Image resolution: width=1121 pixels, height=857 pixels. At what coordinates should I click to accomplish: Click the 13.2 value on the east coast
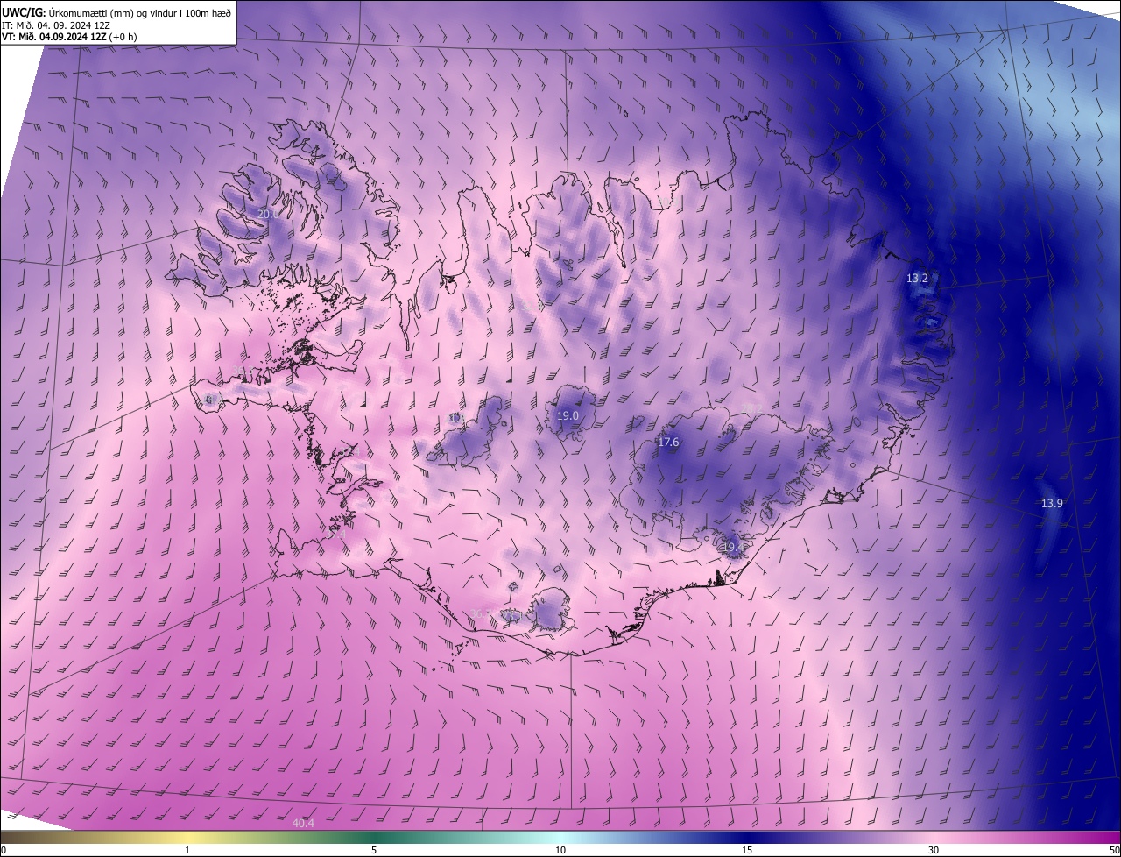click(x=917, y=278)
